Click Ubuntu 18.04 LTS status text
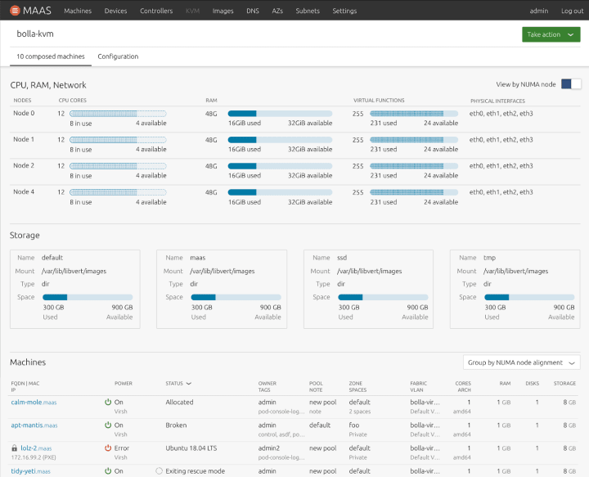The width and height of the screenshot is (589, 477). pyautogui.click(x=191, y=448)
